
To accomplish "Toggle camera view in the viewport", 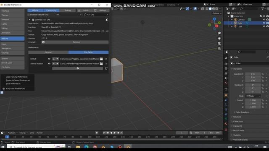I will coord(219,43).
